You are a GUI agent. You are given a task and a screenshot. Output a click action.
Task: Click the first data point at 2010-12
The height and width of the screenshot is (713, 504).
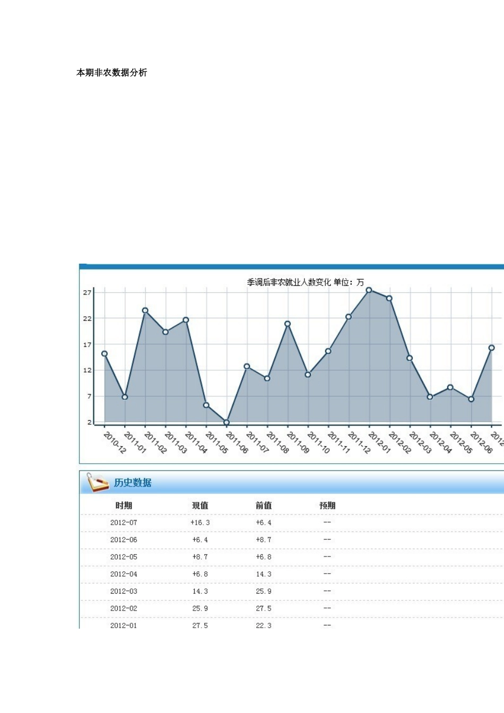pyautogui.click(x=105, y=353)
